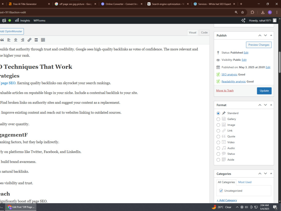Open browser extensions puzzle icon
The image size is (281, 211).
tap(252, 12)
